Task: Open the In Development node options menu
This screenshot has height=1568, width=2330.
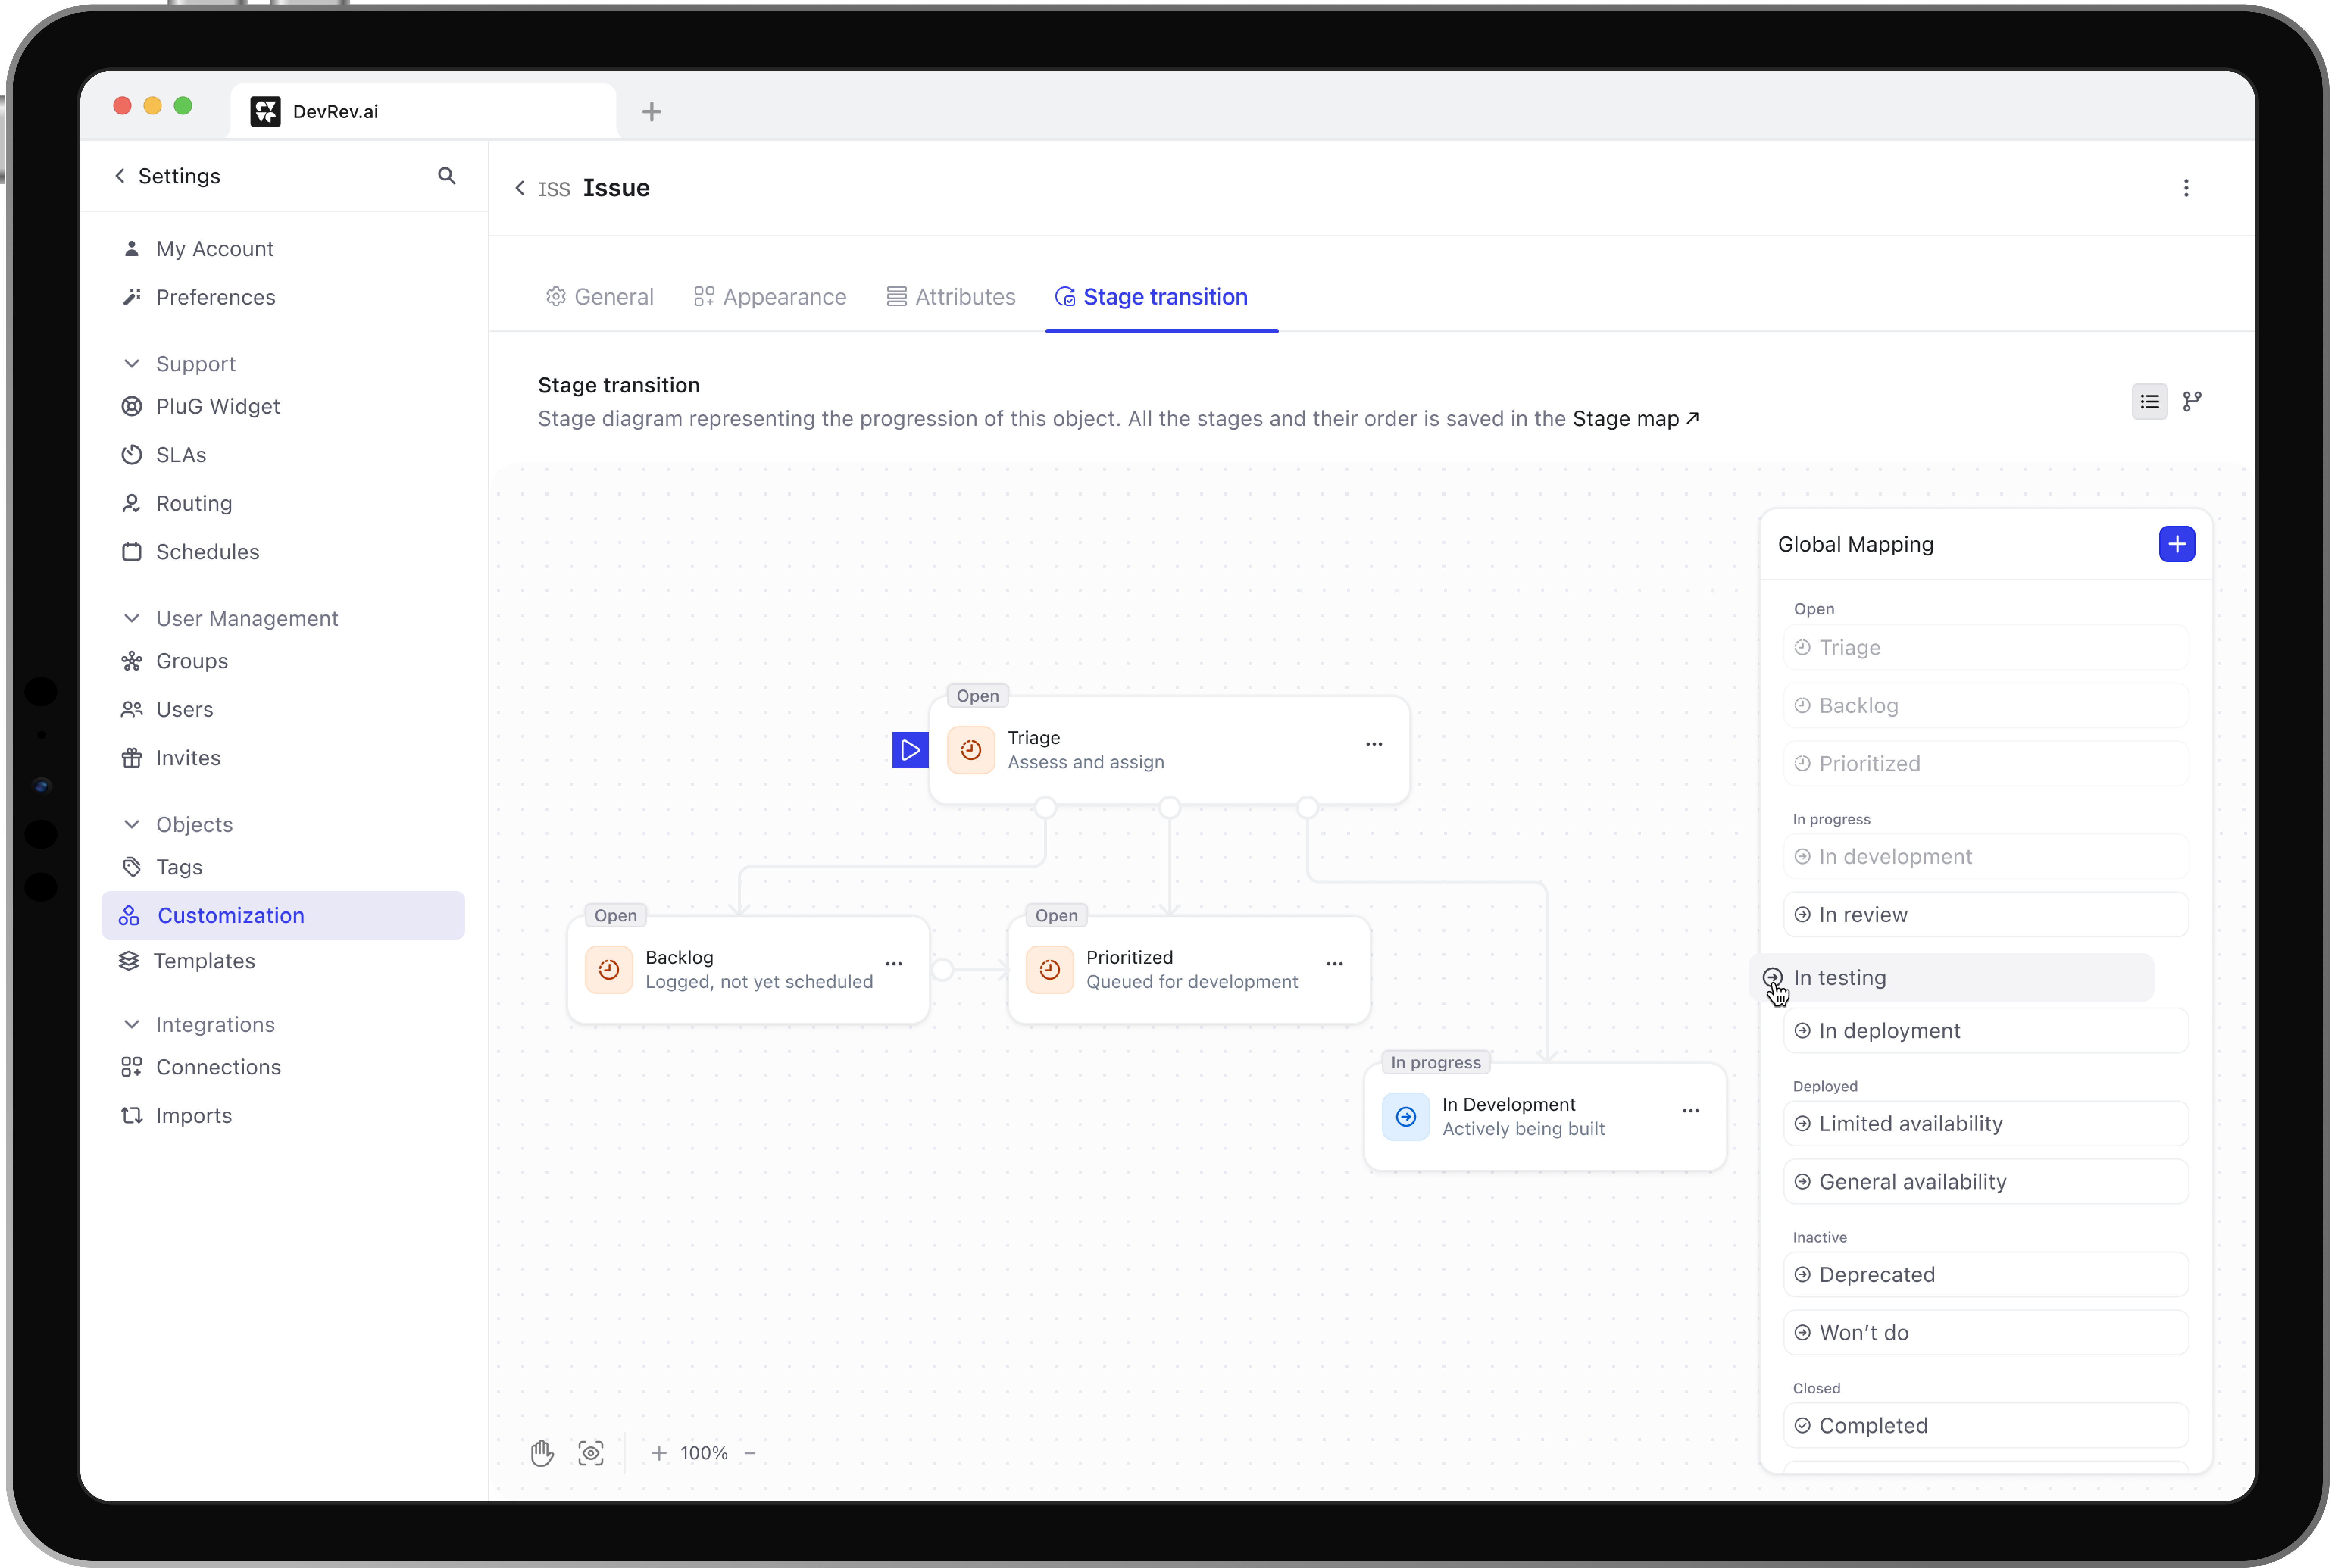Action: click(1691, 1111)
